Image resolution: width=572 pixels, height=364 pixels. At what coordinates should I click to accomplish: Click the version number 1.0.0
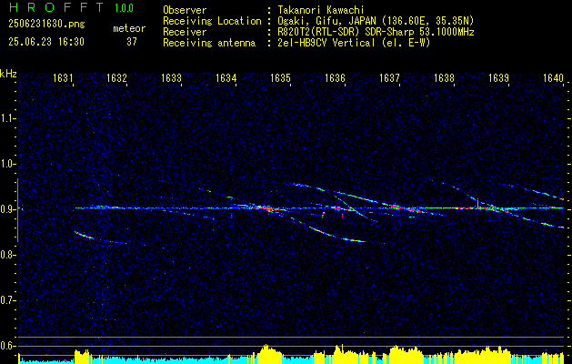pyautogui.click(x=124, y=8)
